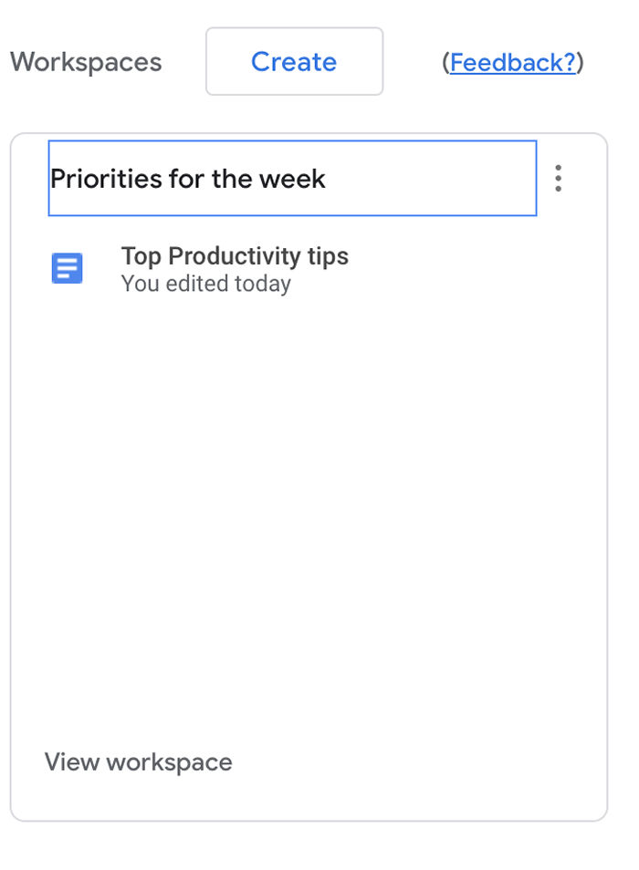This screenshot has height=870, width=639.
Task: Click inside the workspace title text box
Action: (x=293, y=178)
